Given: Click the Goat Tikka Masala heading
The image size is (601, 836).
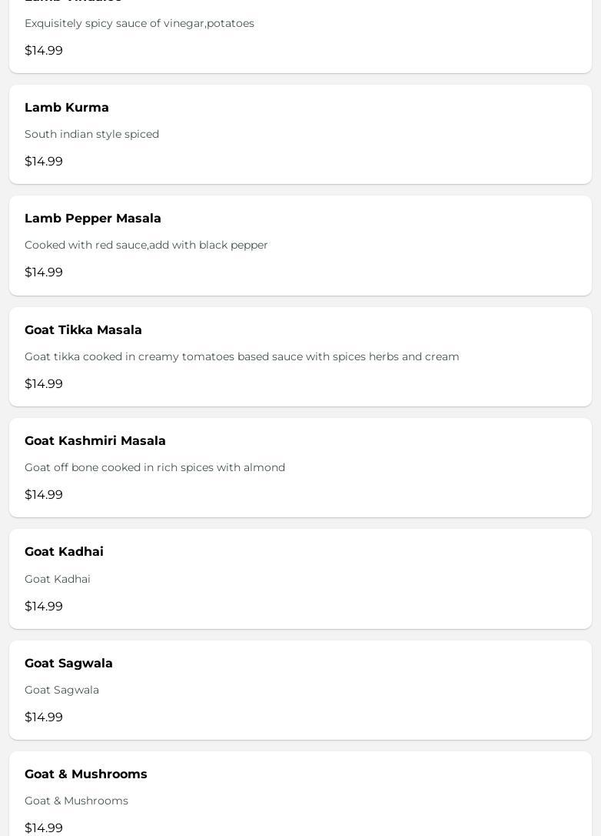Looking at the screenshot, I should 83,330.
